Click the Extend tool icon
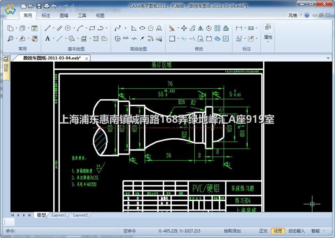 point(192,39)
